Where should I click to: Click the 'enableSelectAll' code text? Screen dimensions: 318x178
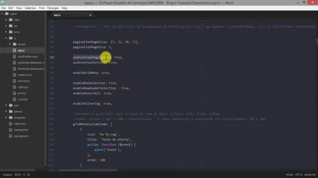86,93
